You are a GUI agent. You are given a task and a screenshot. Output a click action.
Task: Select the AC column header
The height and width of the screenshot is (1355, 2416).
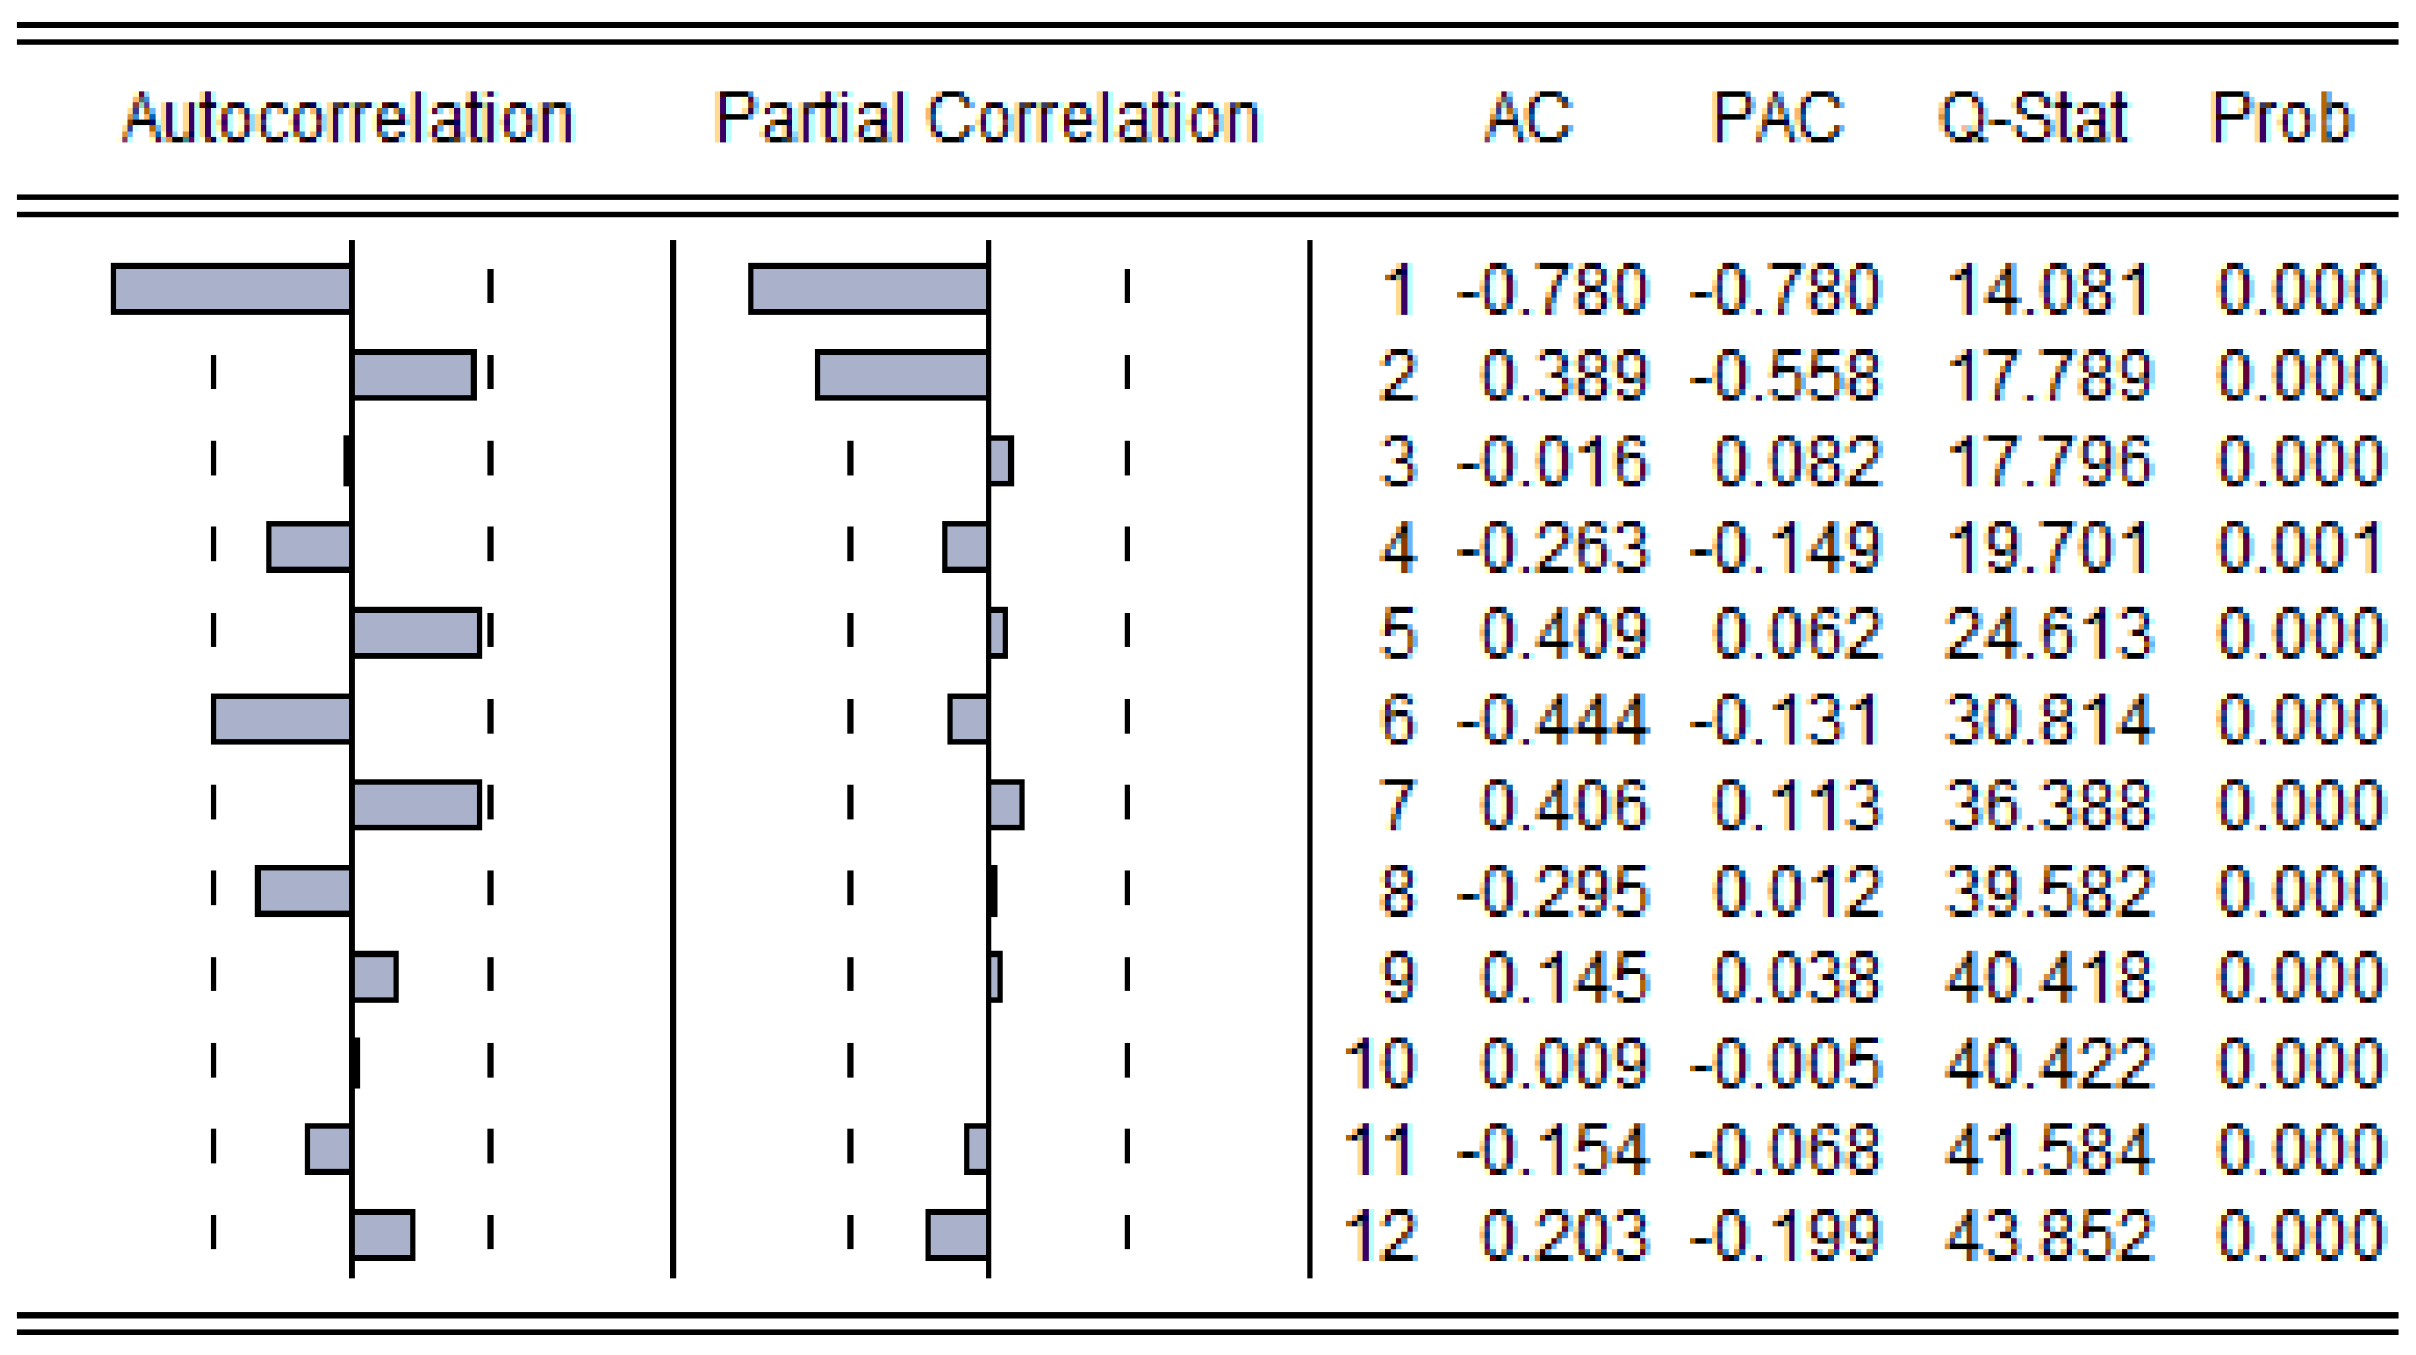point(1529,118)
